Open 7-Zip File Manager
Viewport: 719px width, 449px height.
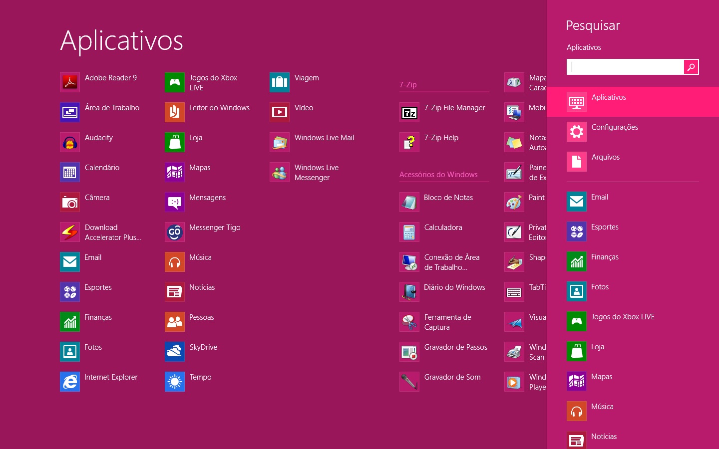point(409,112)
